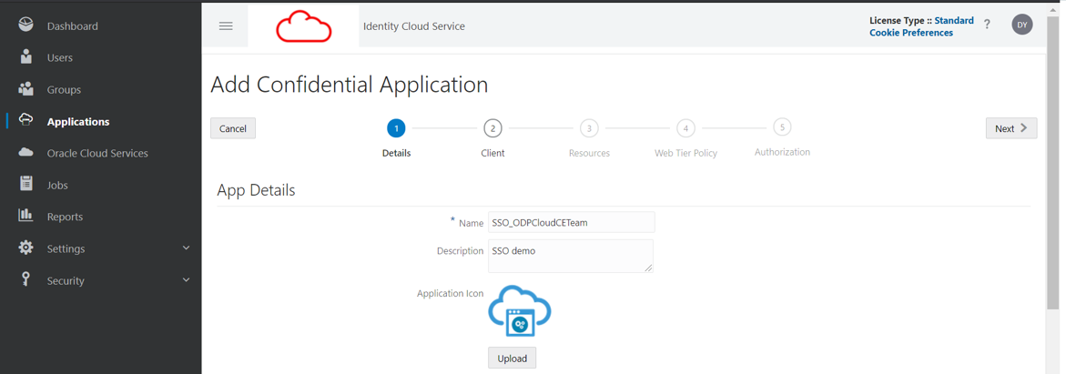1066x374 pixels.
Task: Select Applications in the sidebar
Action: (78, 122)
